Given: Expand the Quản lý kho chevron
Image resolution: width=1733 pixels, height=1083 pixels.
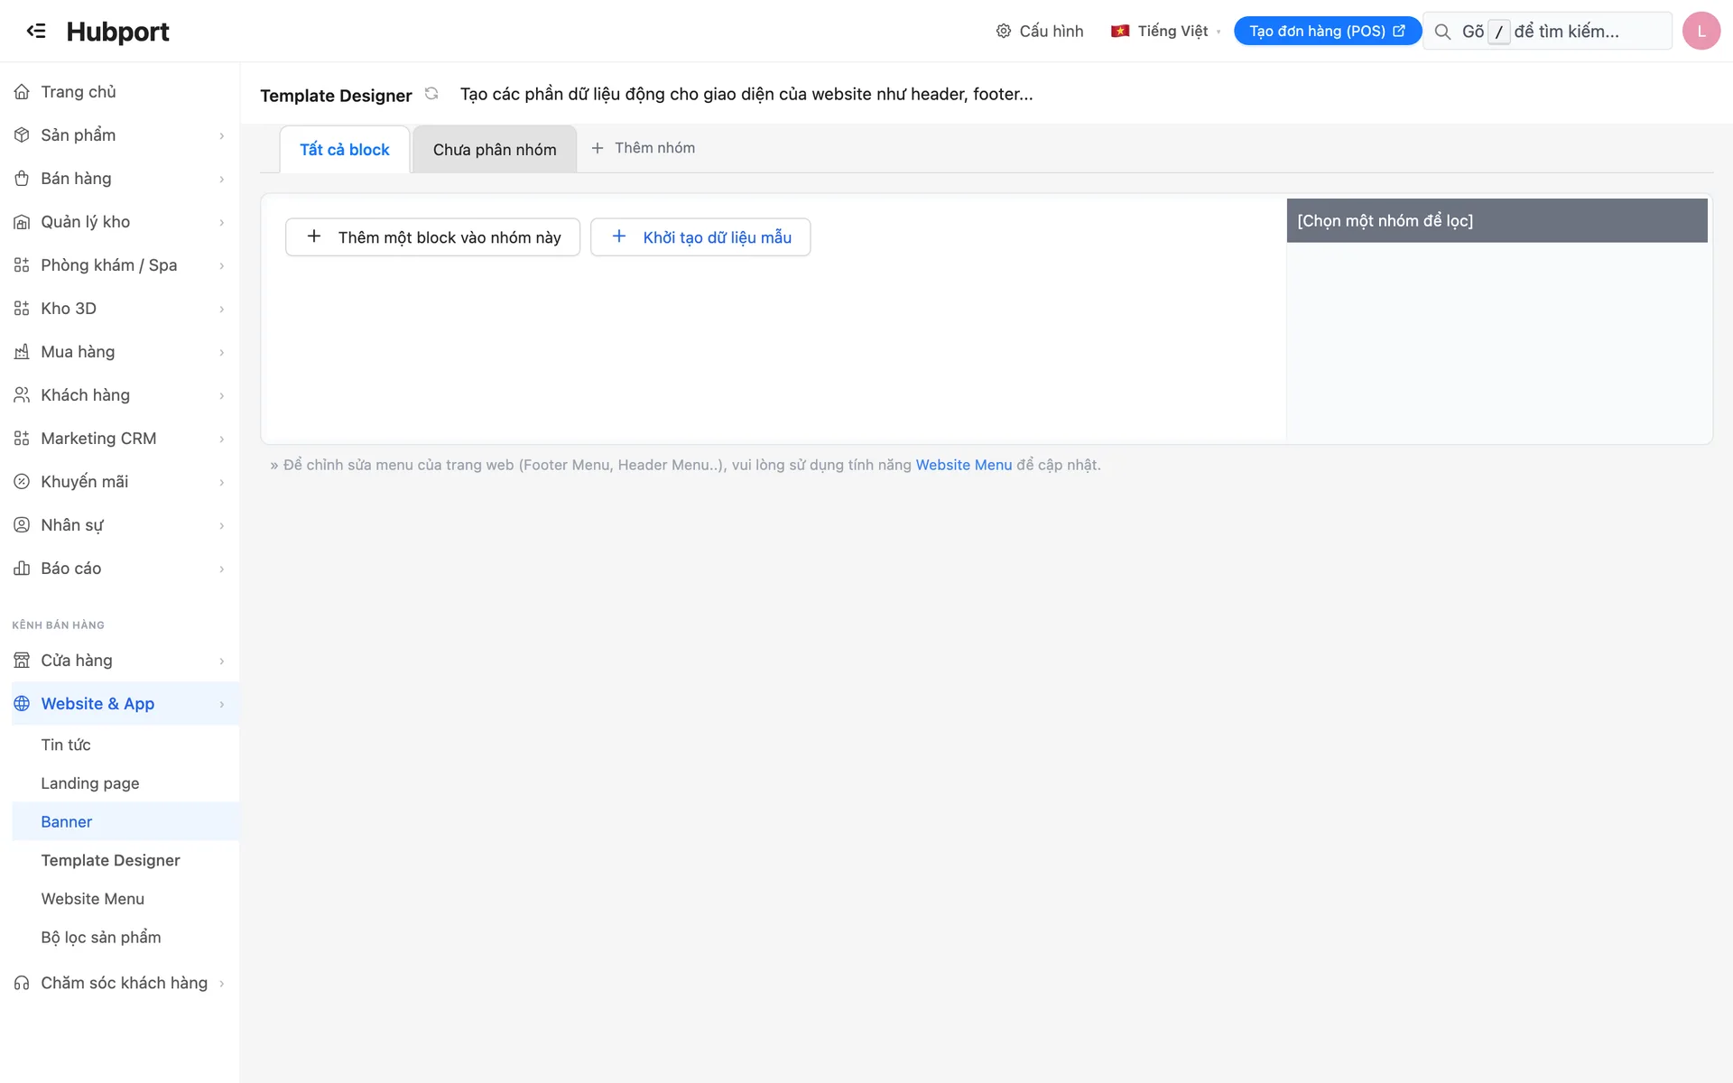Looking at the screenshot, I should pyautogui.click(x=221, y=222).
